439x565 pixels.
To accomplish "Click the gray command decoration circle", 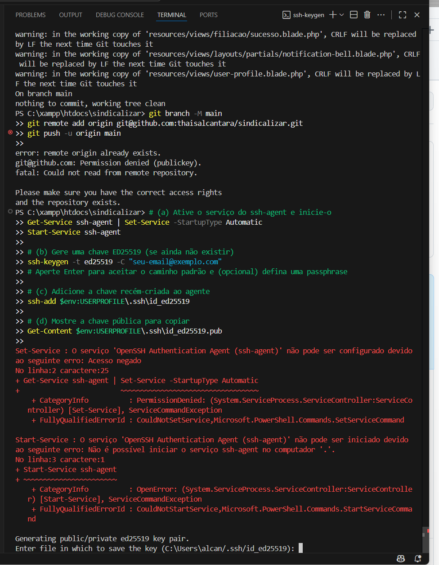I will (x=10, y=212).
